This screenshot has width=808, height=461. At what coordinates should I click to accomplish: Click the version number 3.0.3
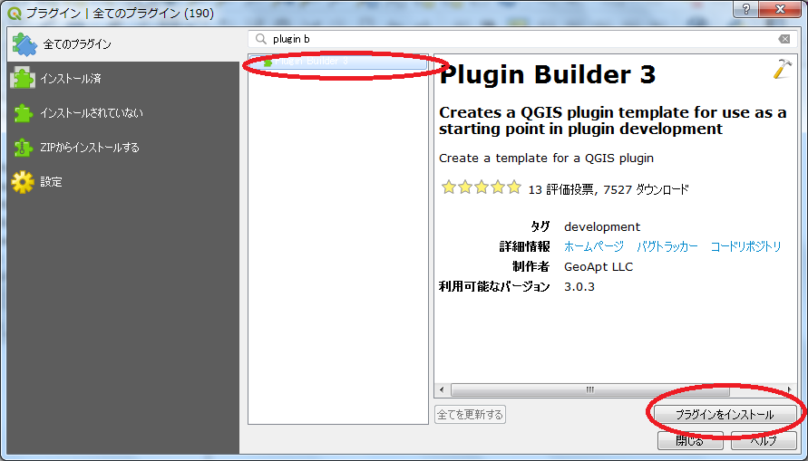(579, 287)
